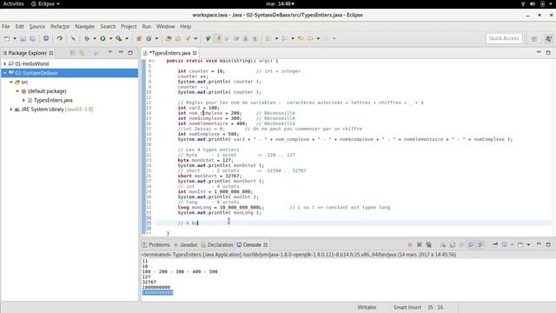This screenshot has height=313, width=556.
Task: Click Display Selected Console icon
Action: 505,244
